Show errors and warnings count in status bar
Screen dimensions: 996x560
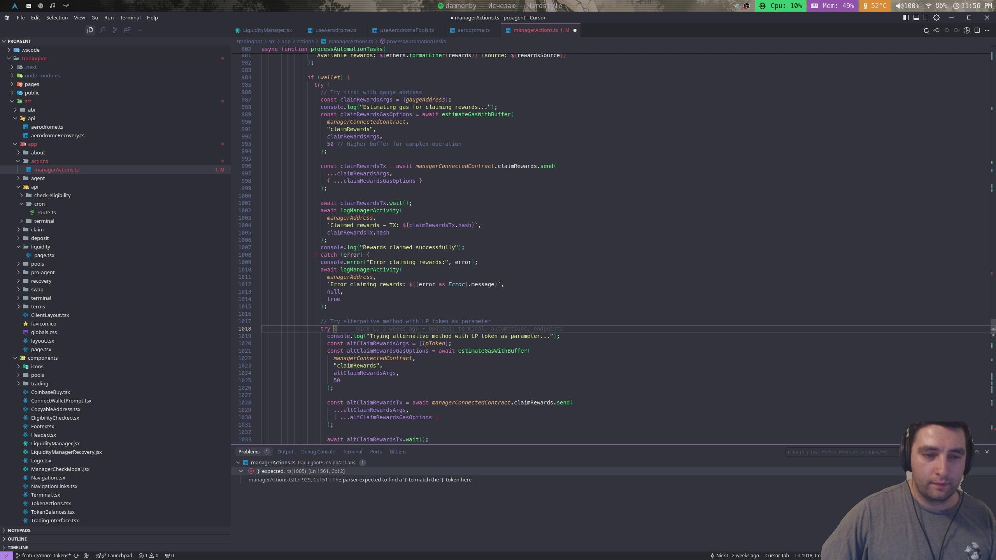[149, 555]
